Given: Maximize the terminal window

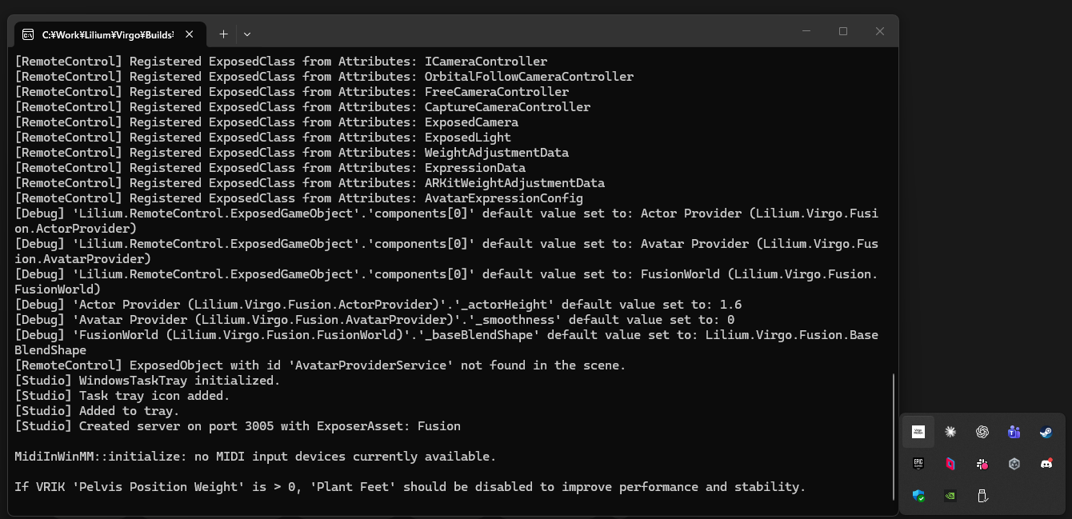Looking at the screenshot, I should tap(843, 31).
